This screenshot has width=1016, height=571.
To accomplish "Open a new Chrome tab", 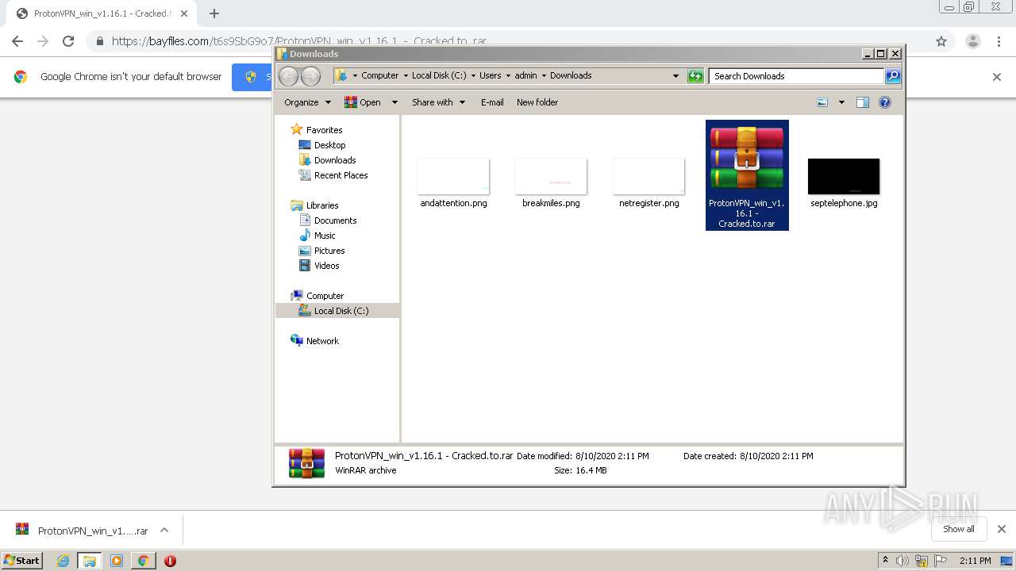I will coord(214,13).
